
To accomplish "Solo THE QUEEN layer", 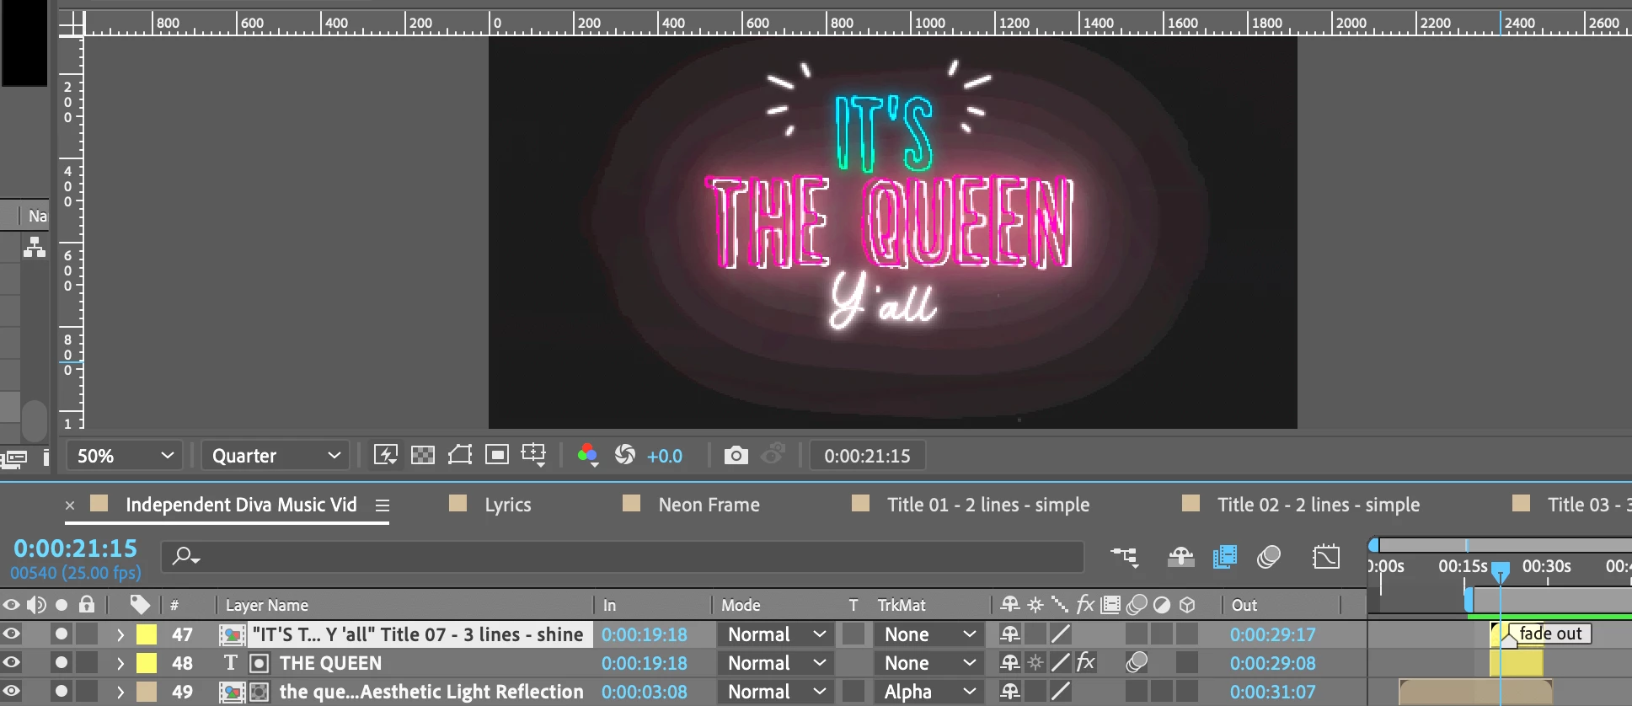I will [61, 663].
